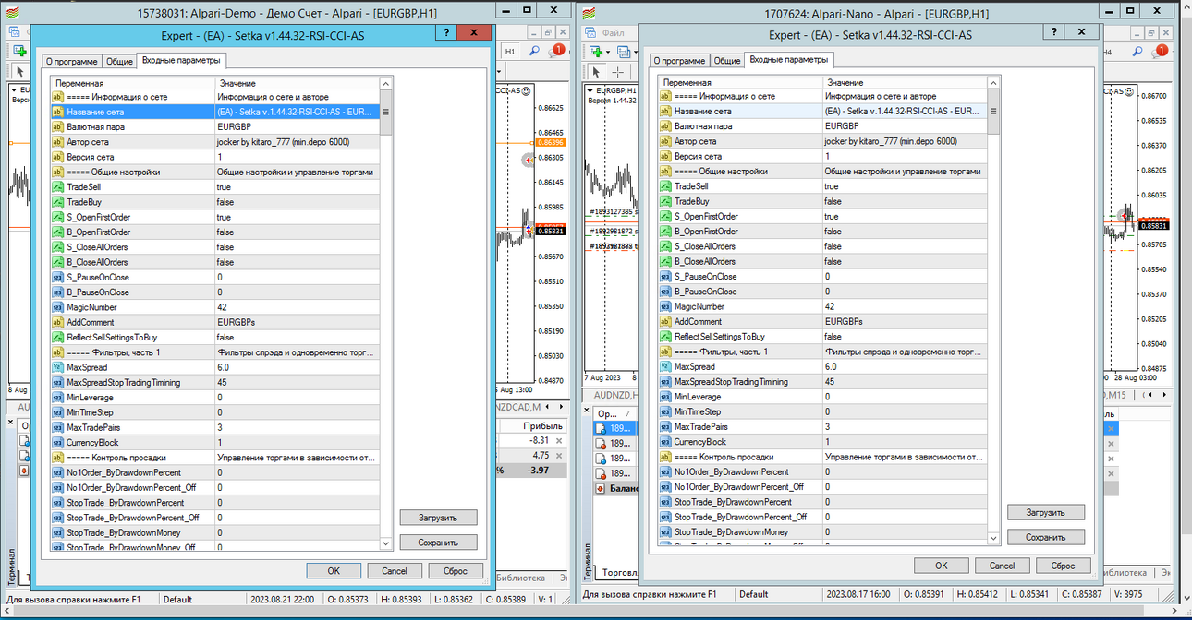Close the order with 4.75 profit in Alpari-Demo terminal

click(558, 456)
